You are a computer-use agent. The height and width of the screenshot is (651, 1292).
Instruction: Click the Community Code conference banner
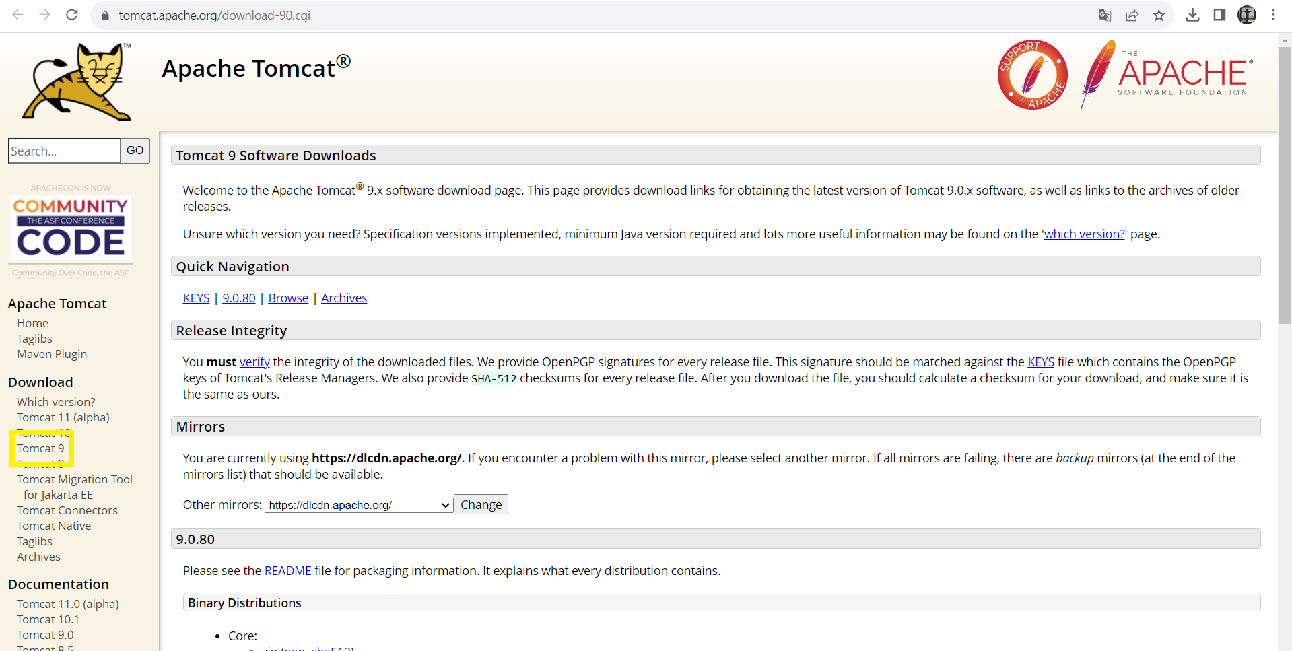pos(71,231)
